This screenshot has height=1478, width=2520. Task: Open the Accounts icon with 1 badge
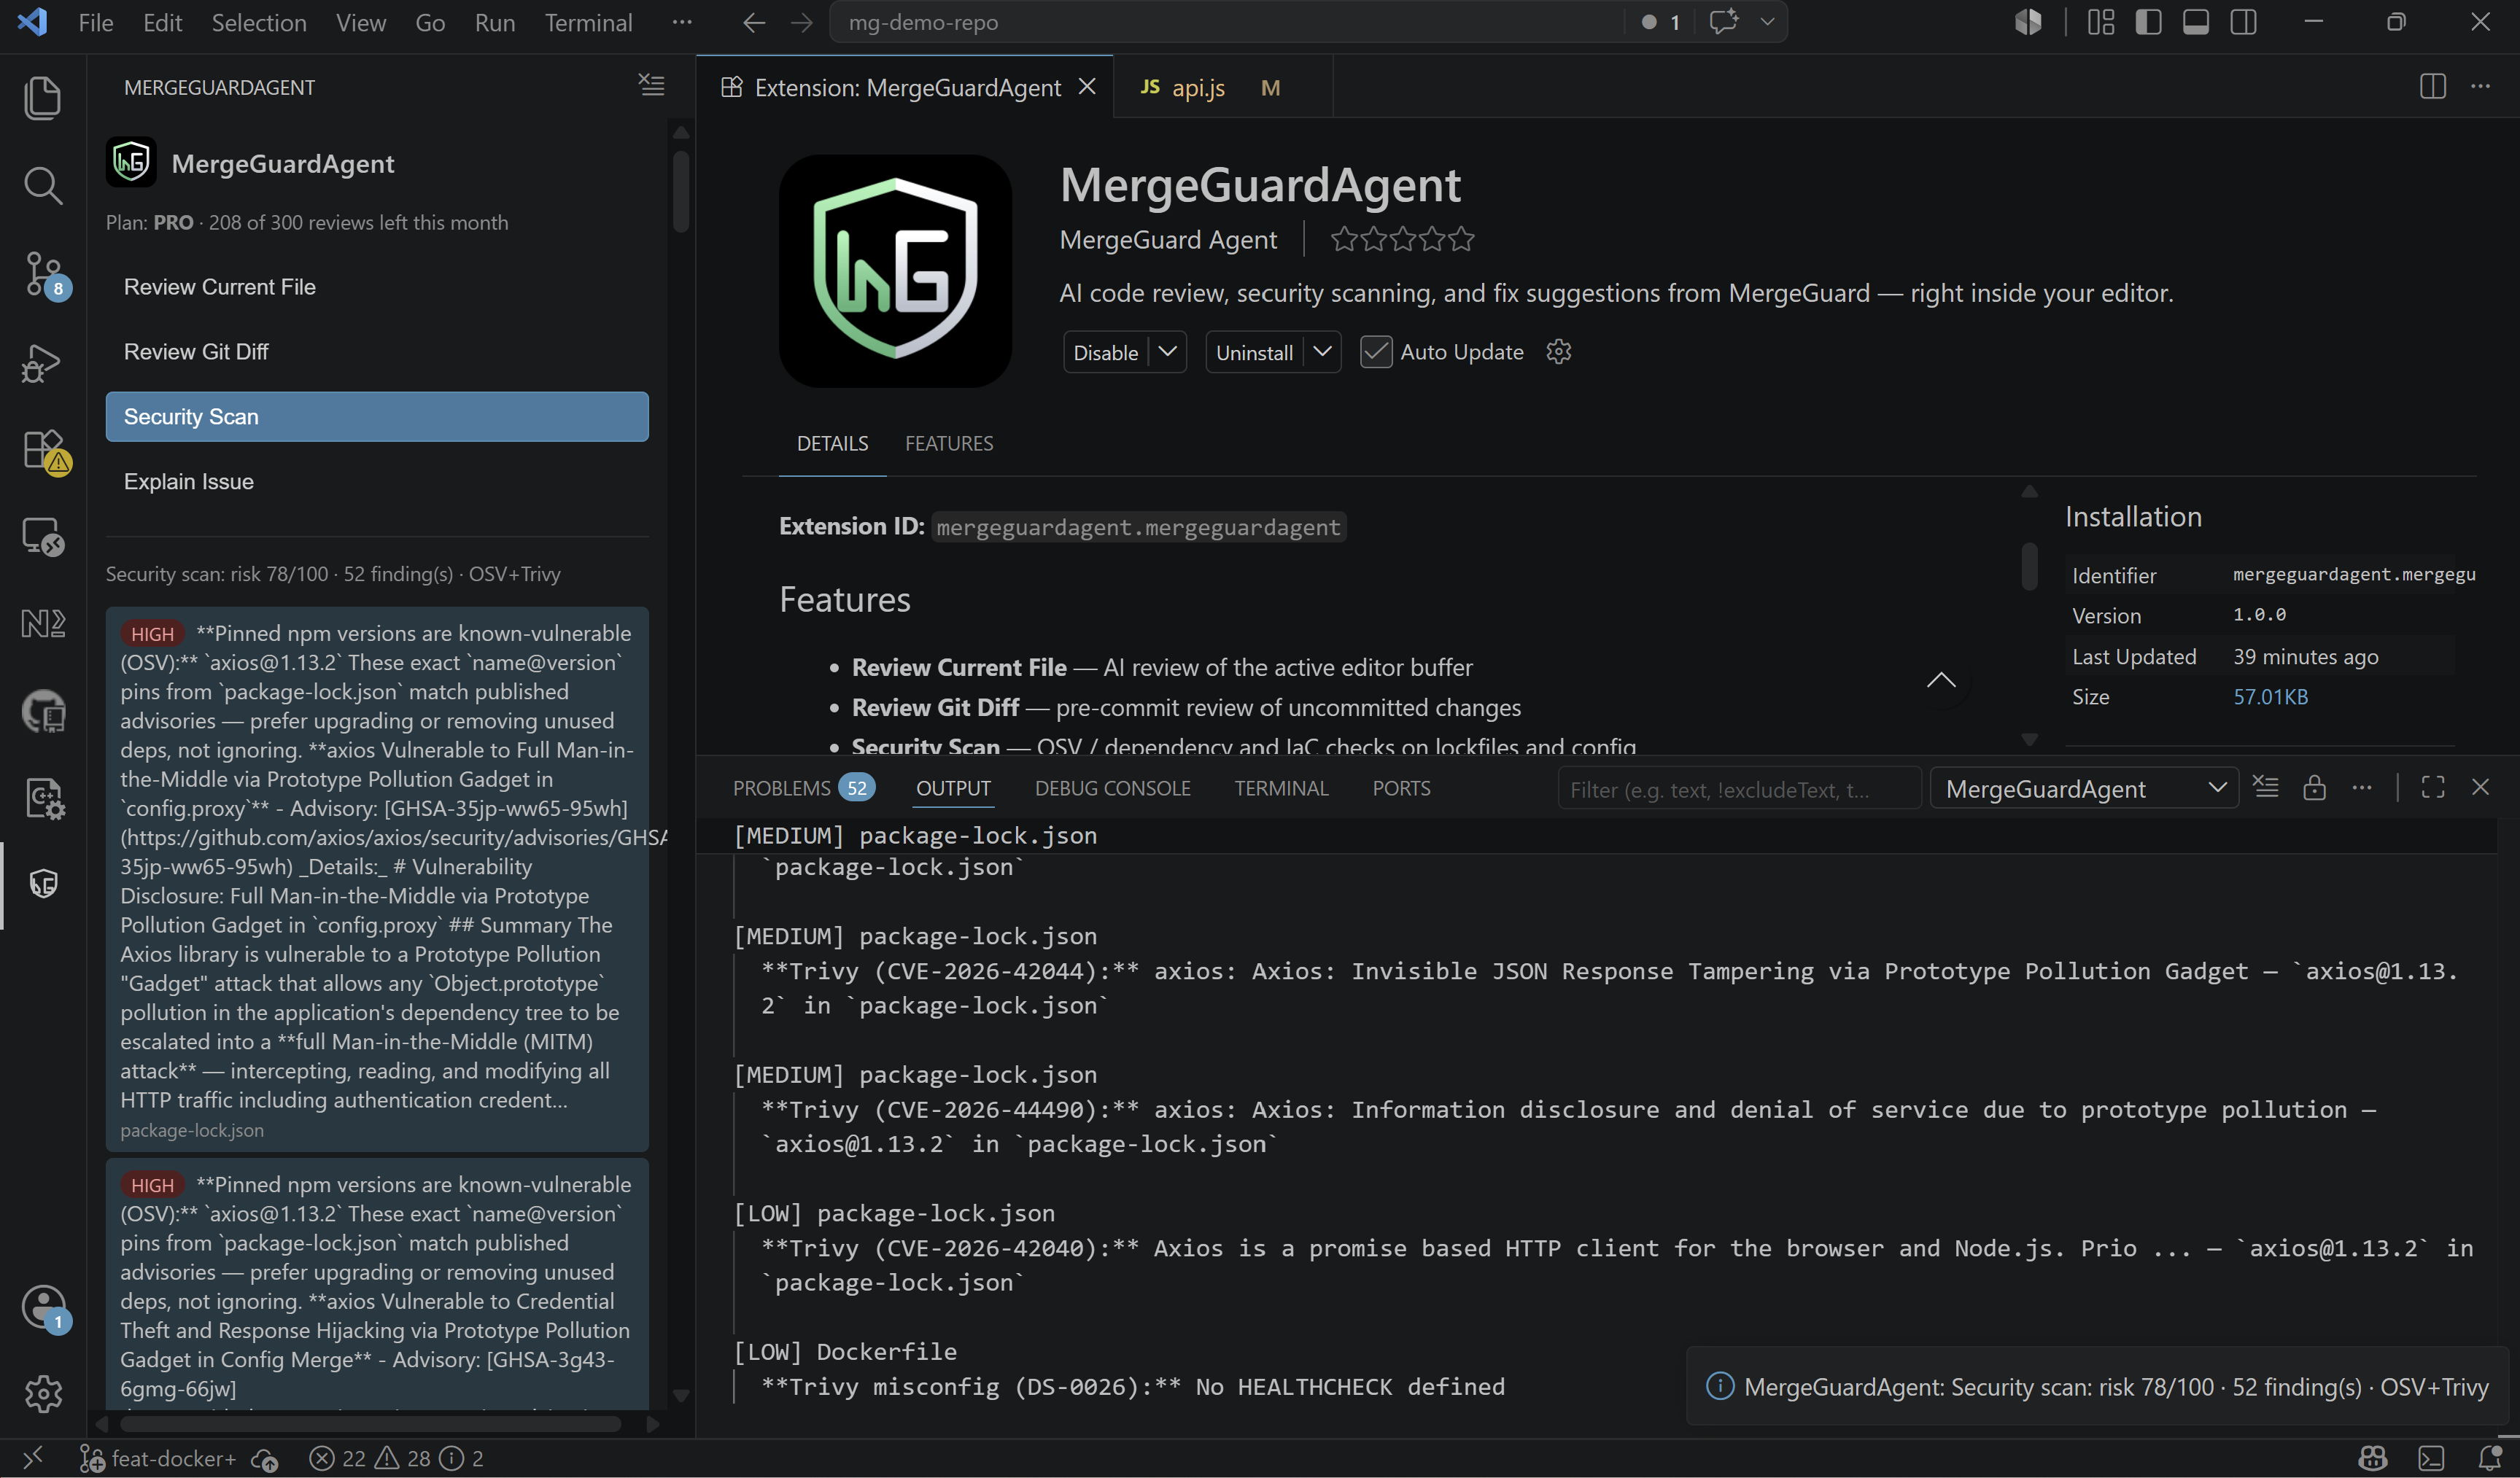pos(44,1308)
